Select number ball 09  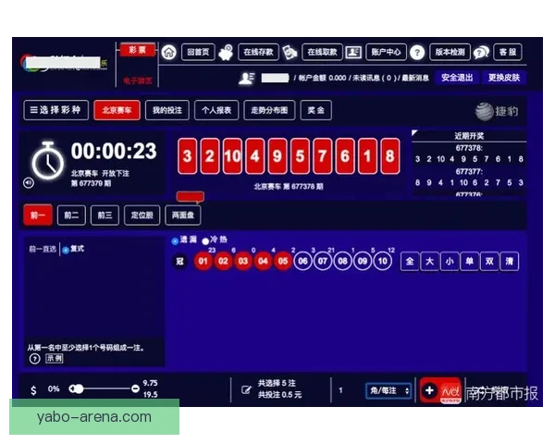coord(363,261)
